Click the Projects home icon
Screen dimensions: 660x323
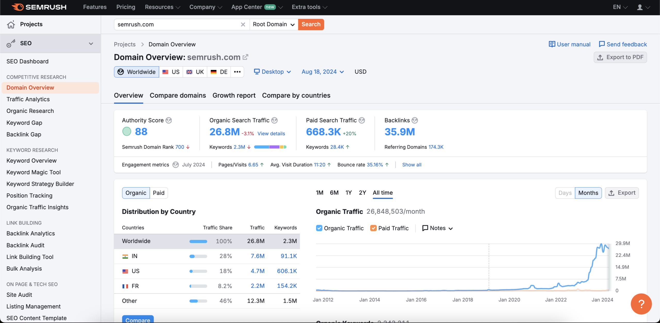coord(11,24)
